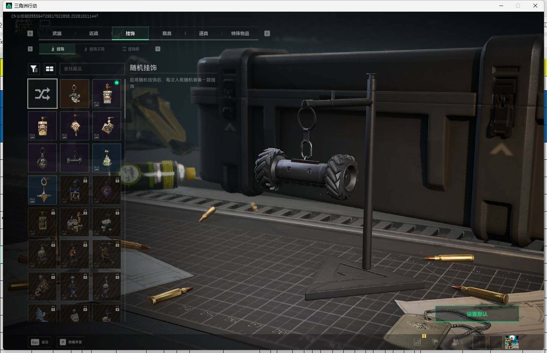
Task: Switch the collection to grid view
Action: coord(50,69)
